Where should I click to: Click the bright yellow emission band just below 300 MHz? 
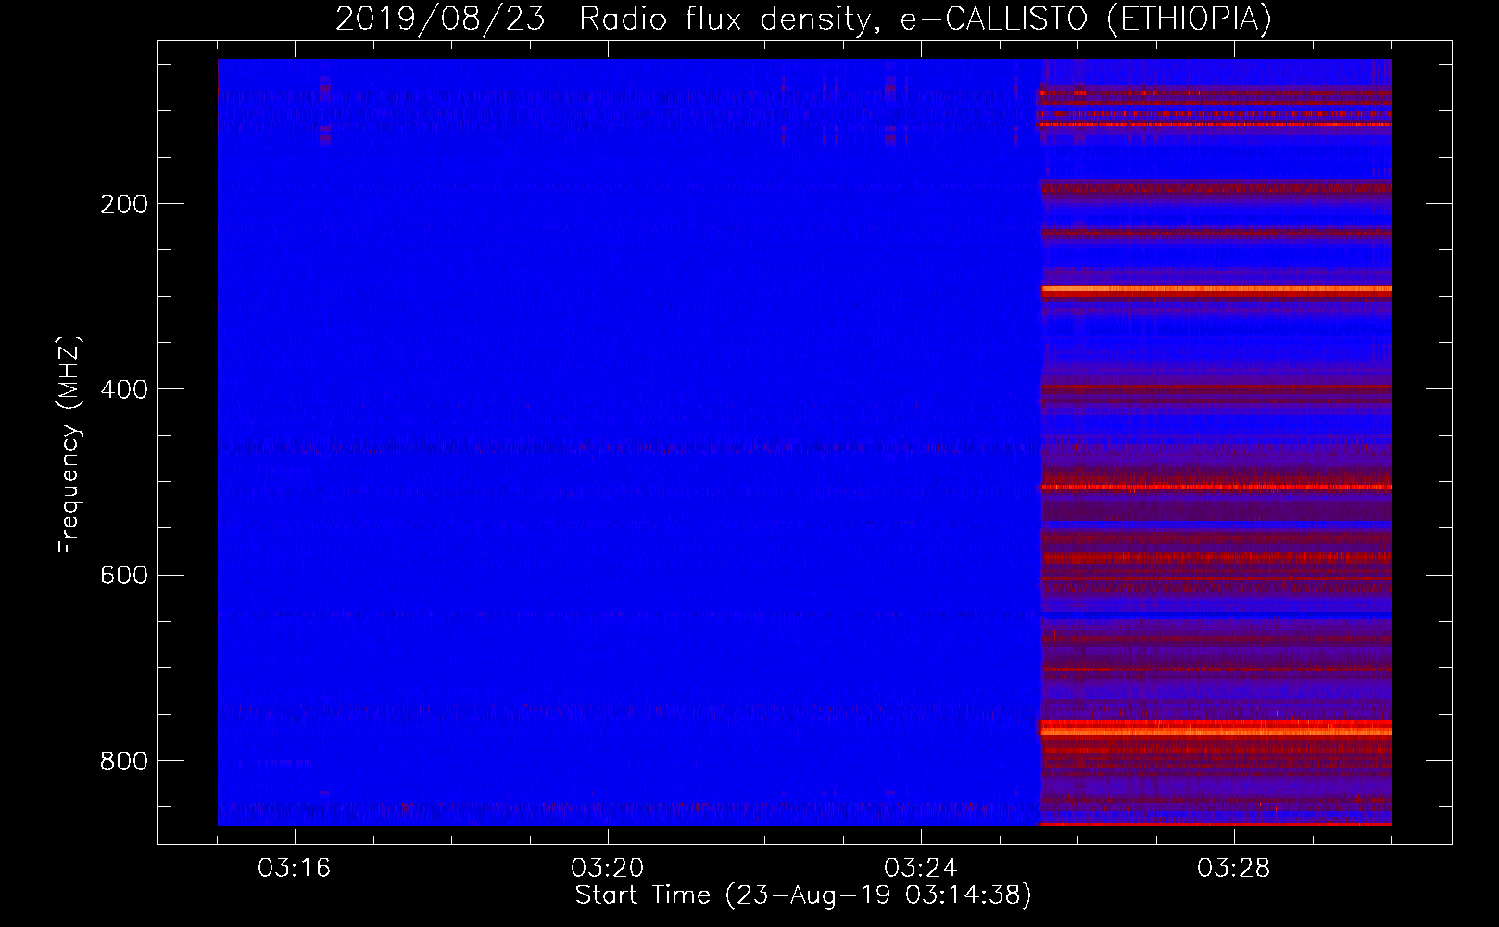[x=1216, y=290]
